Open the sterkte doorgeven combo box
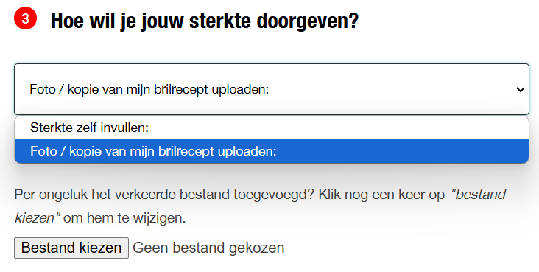Viewport: 539px width, 272px height. (272, 89)
